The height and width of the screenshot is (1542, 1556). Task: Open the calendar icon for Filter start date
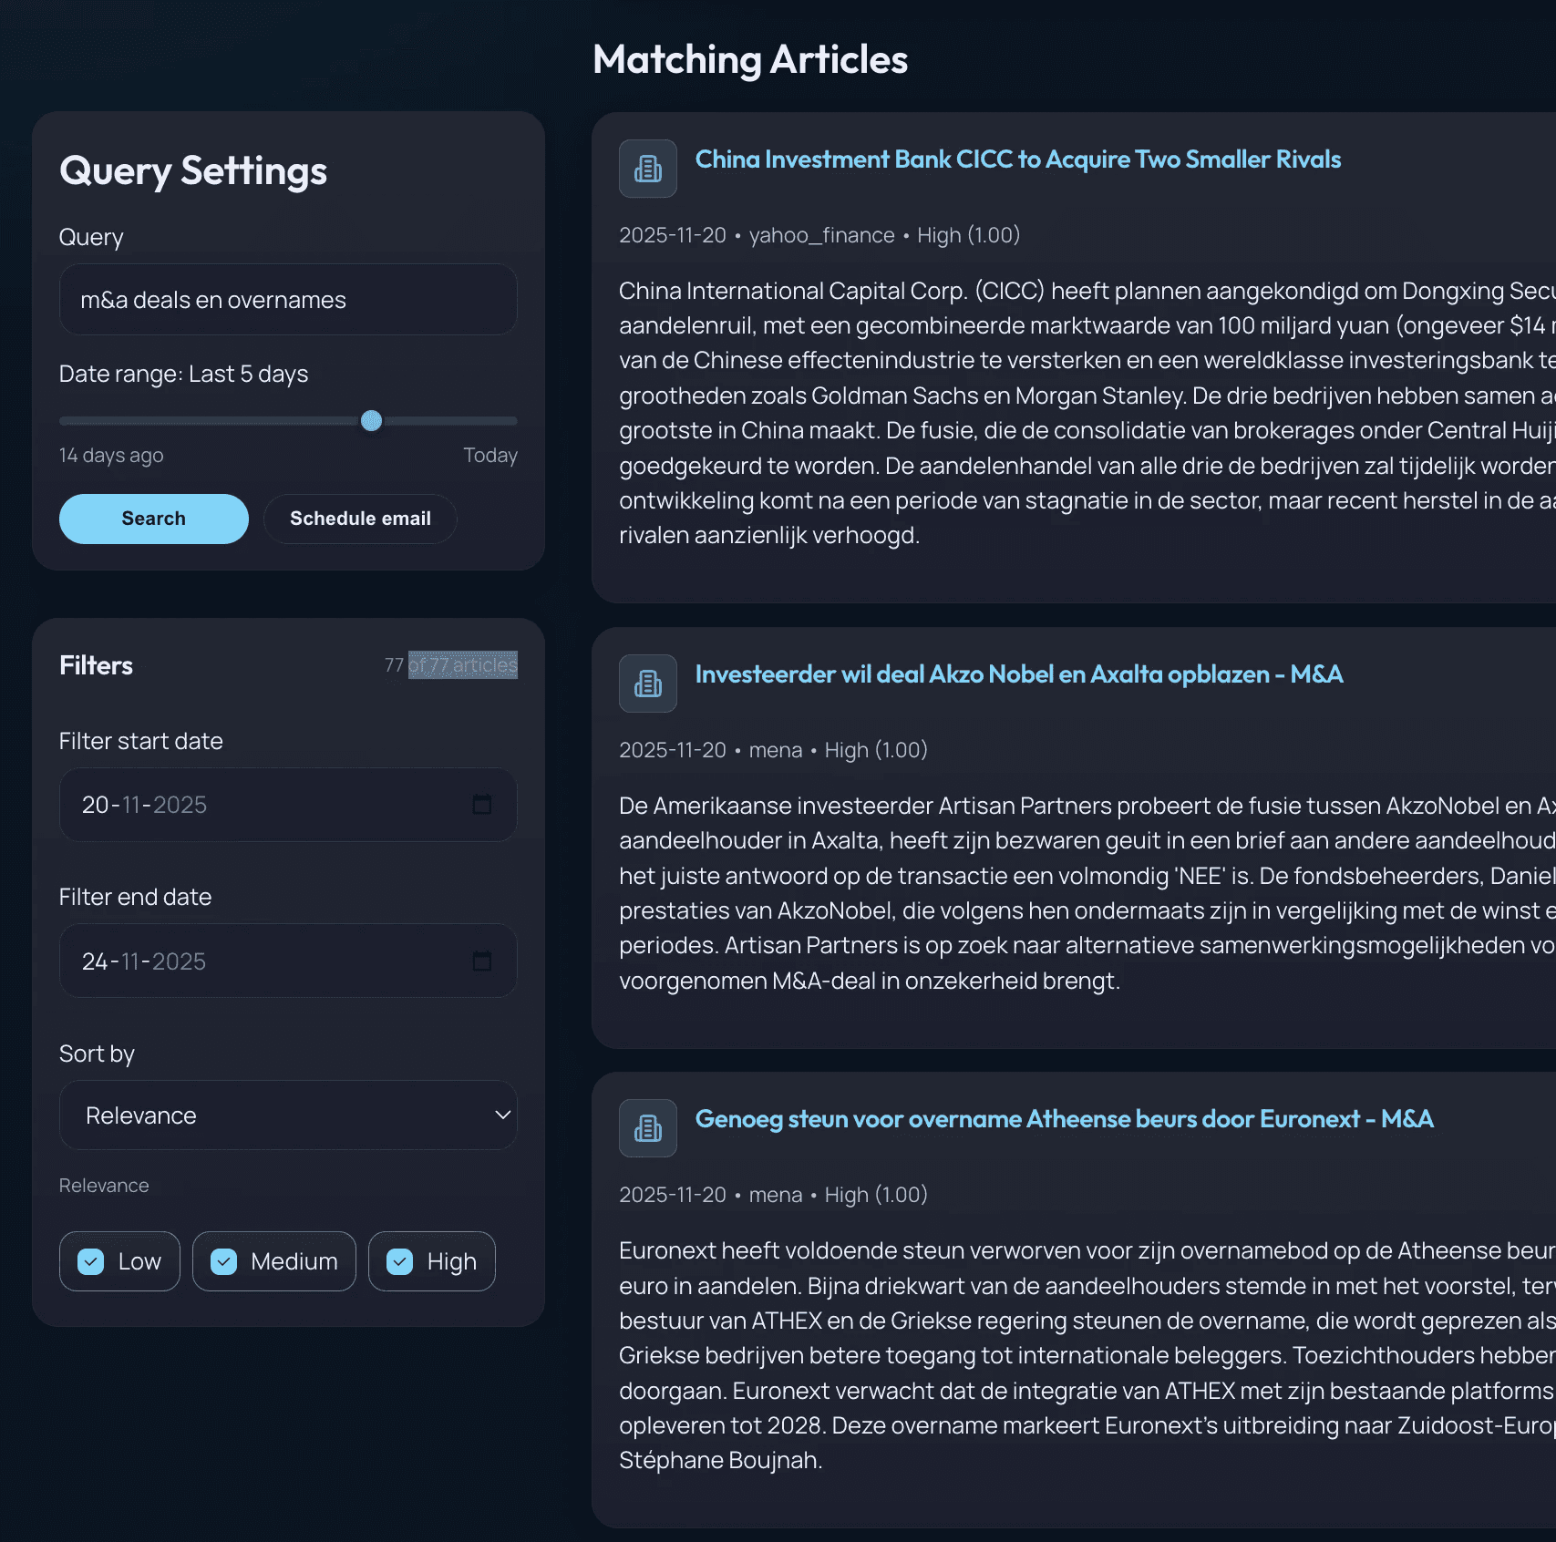484,804
